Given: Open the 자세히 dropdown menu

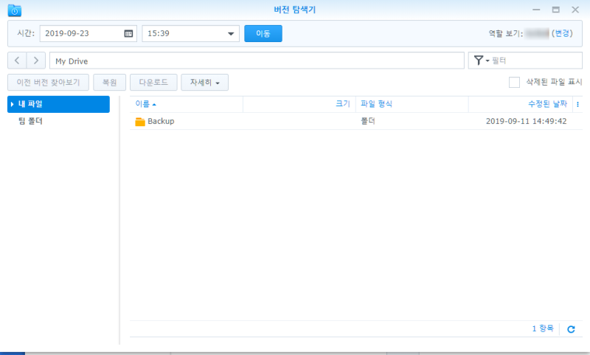Looking at the screenshot, I should tap(204, 82).
